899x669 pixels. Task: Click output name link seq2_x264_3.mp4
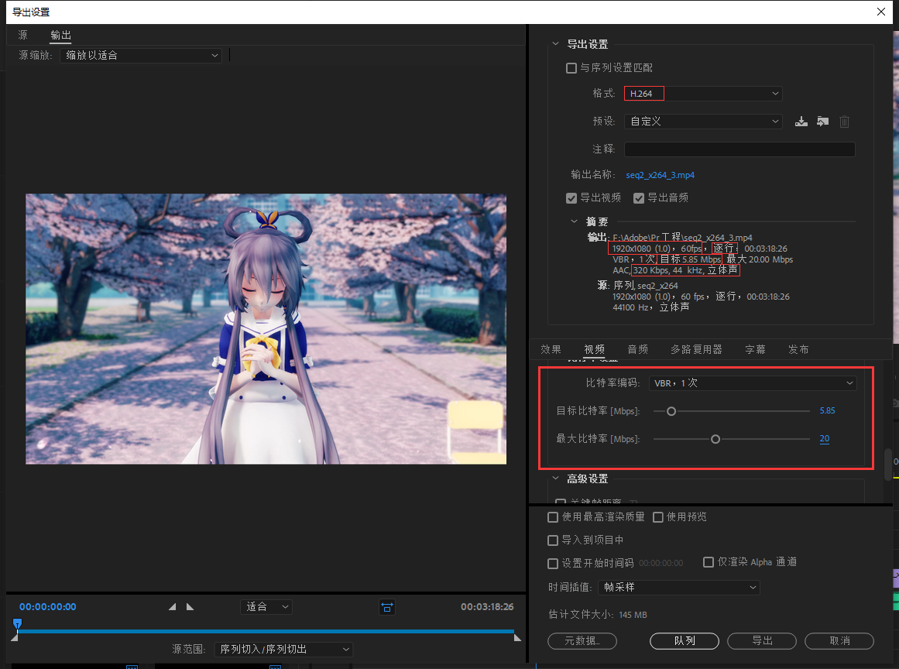tap(660, 175)
